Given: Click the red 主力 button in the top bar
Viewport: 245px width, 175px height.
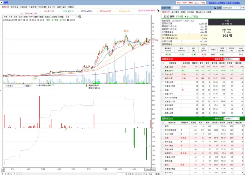Looking at the screenshot, I should click(197, 3).
